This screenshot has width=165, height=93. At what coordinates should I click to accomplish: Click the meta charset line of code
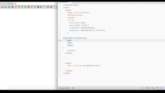79,13
